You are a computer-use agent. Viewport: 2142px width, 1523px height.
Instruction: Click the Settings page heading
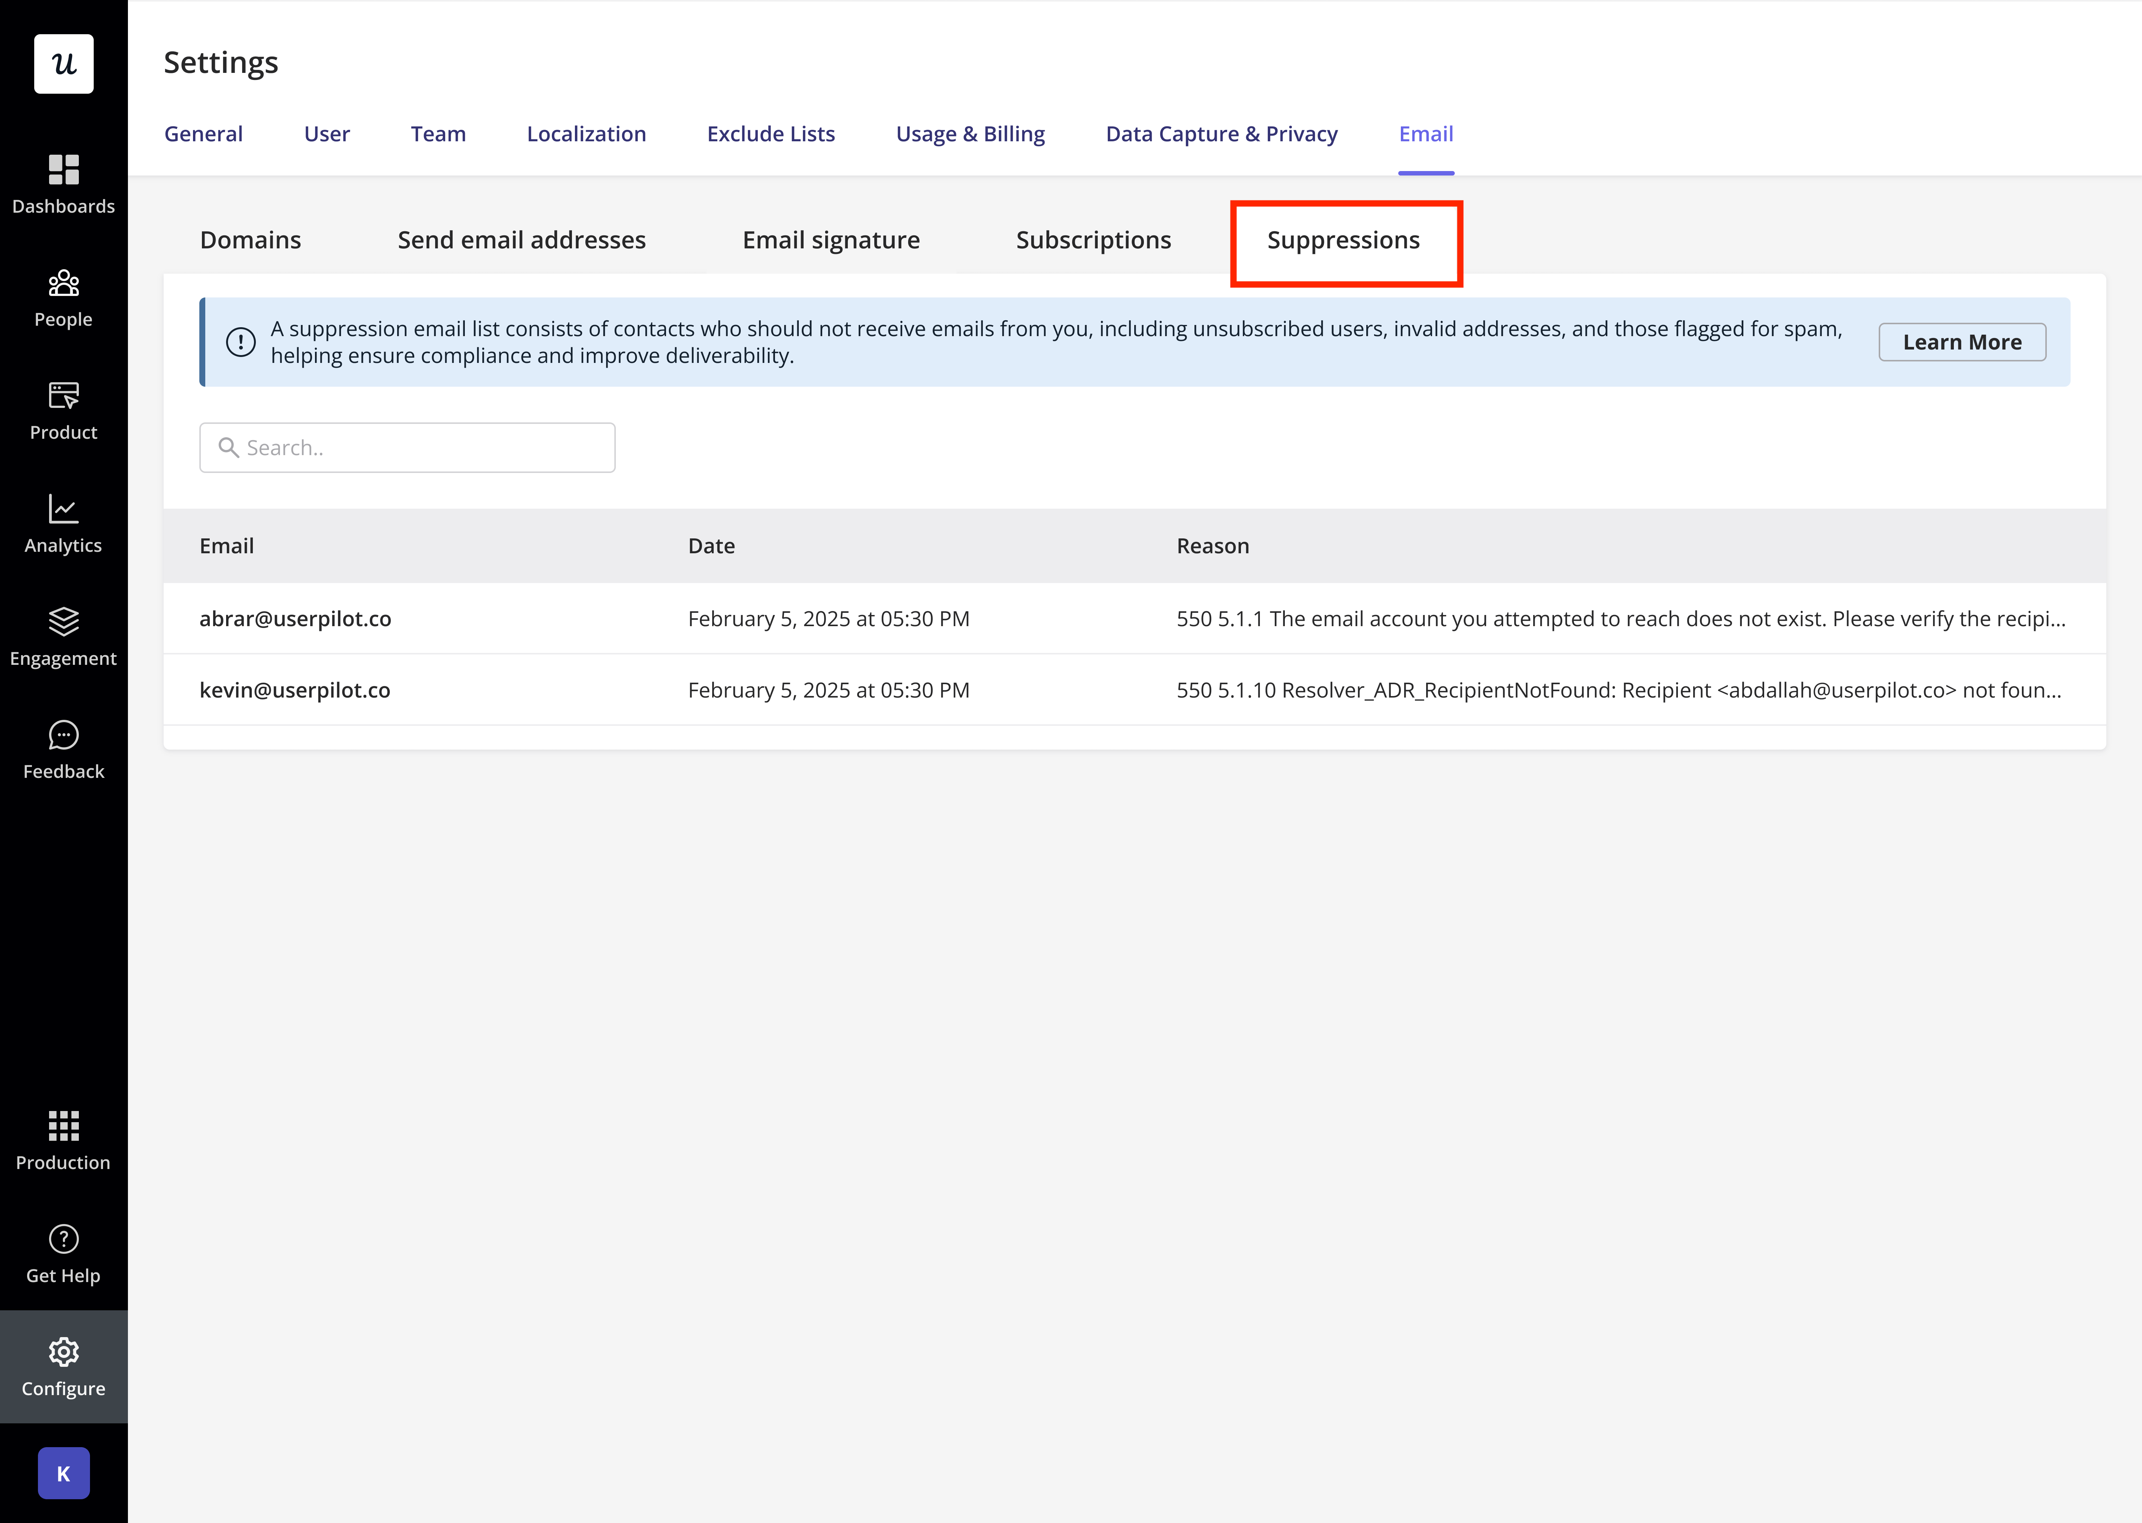pos(221,63)
